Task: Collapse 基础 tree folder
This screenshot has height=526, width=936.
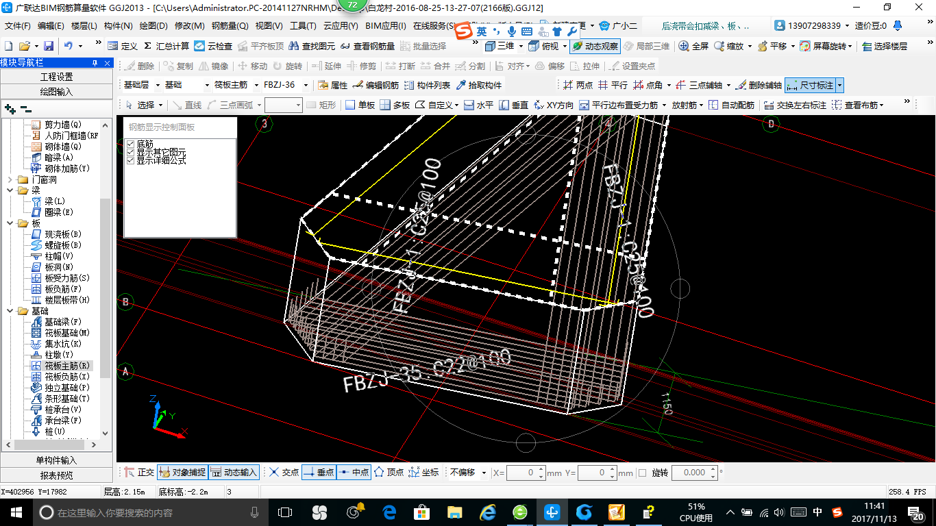Action: (x=10, y=311)
